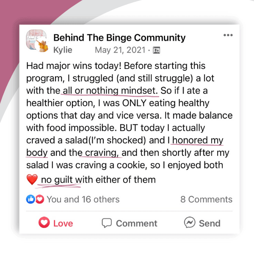Screen dimensions: 254x254
Task: Click the underlined 'honored my' text
Action: point(197,140)
